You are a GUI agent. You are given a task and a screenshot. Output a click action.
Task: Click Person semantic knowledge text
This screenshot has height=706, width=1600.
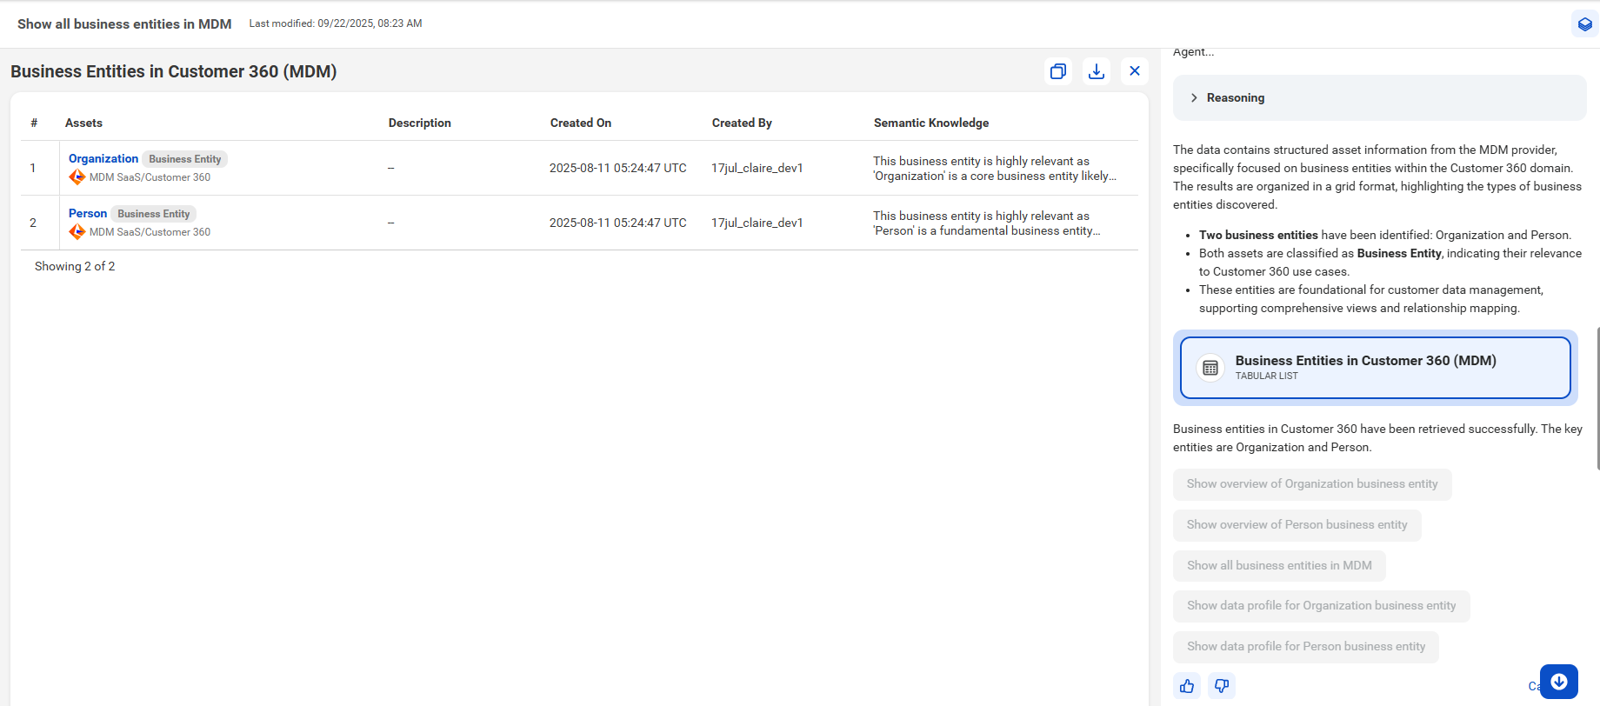tap(987, 223)
